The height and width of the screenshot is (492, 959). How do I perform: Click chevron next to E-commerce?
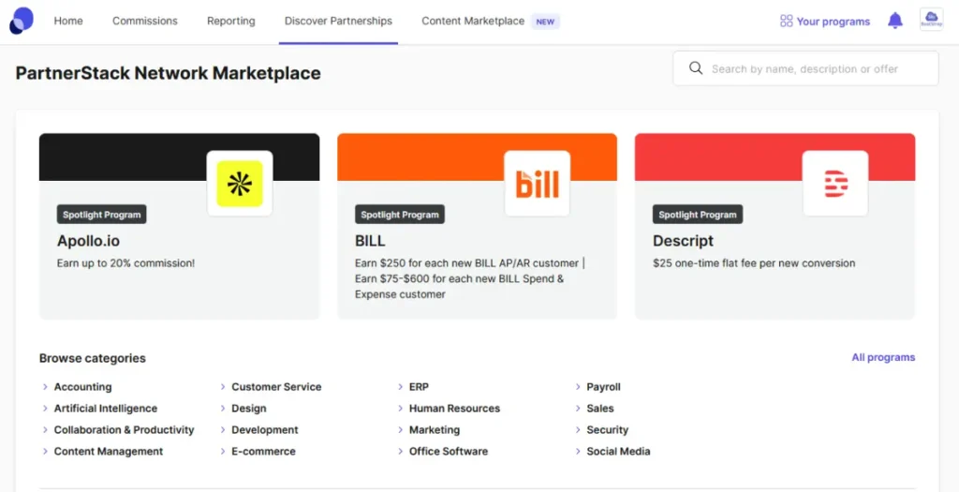coord(223,451)
